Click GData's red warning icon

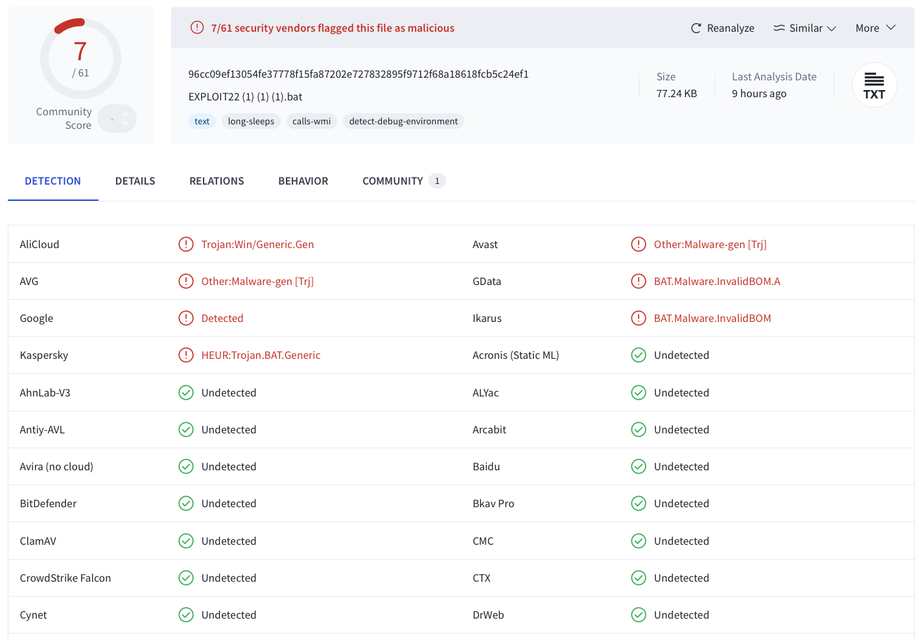639,281
